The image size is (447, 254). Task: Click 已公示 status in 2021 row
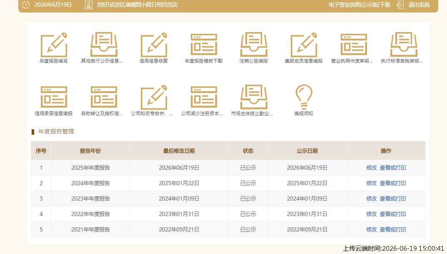tap(248, 229)
